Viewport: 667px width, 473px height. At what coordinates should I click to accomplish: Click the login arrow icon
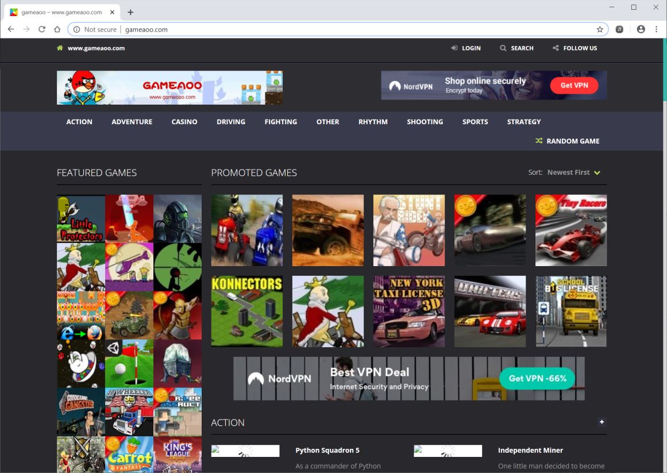tap(454, 48)
